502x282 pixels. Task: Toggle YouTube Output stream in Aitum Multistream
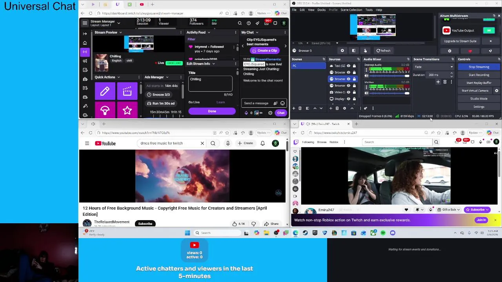tap(489, 31)
